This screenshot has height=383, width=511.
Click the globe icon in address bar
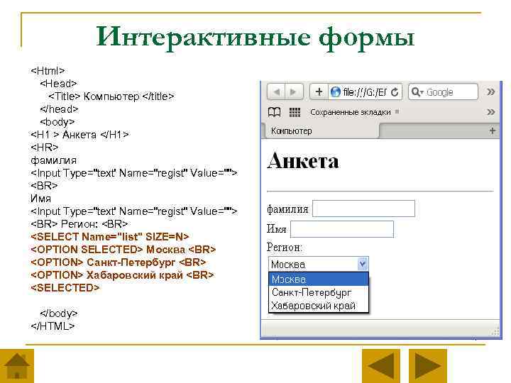pos(335,92)
